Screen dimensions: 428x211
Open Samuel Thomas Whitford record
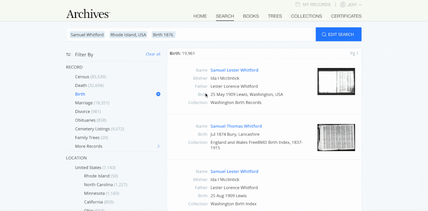(236, 126)
